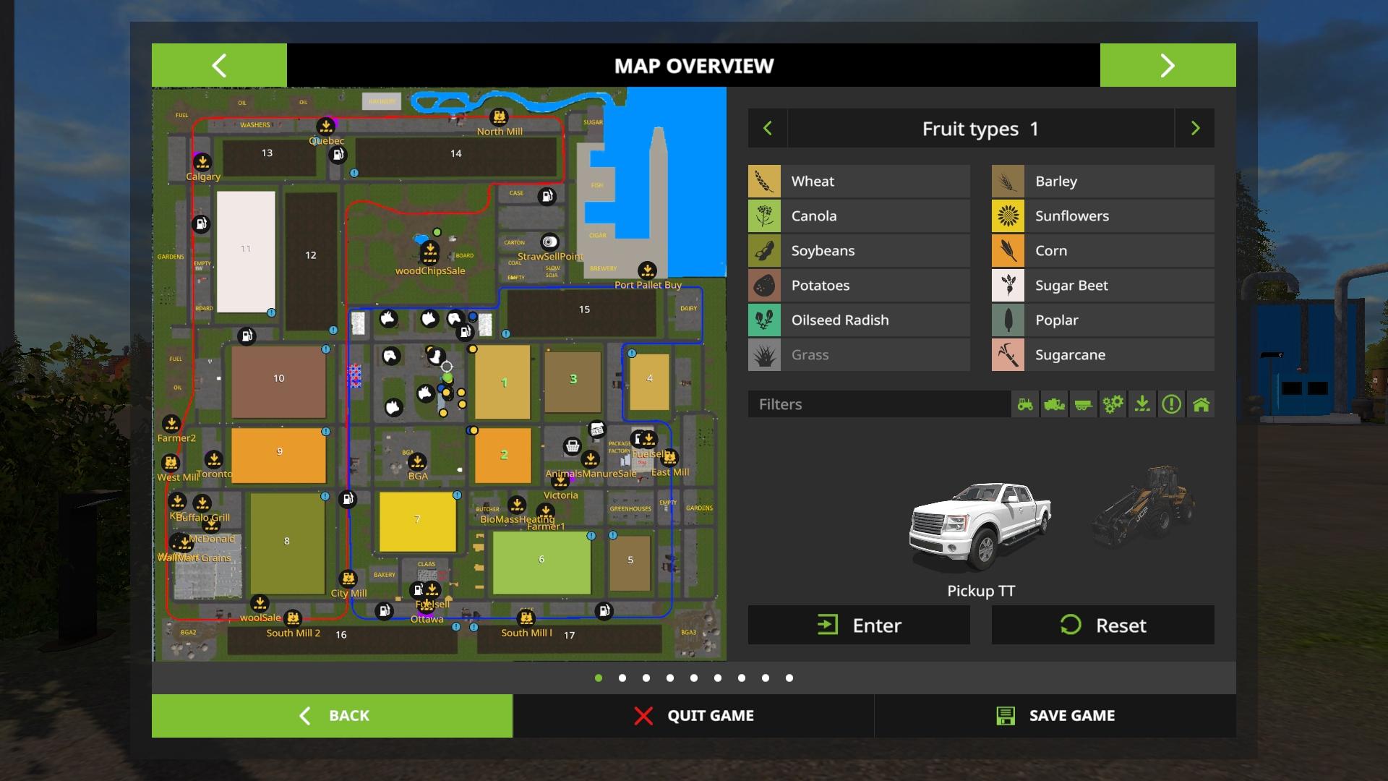Toggle the trailer tools map filter
The image size is (1388, 781).
click(x=1083, y=404)
